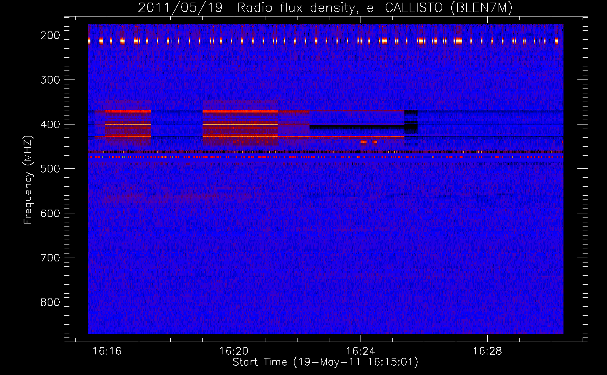Click the 800 frequency tick label
The image size is (607, 375).
coord(50,302)
